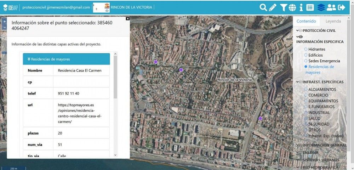Click the OTROS layer label
The height and width of the screenshot is (170, 354).
click(314, 130)
